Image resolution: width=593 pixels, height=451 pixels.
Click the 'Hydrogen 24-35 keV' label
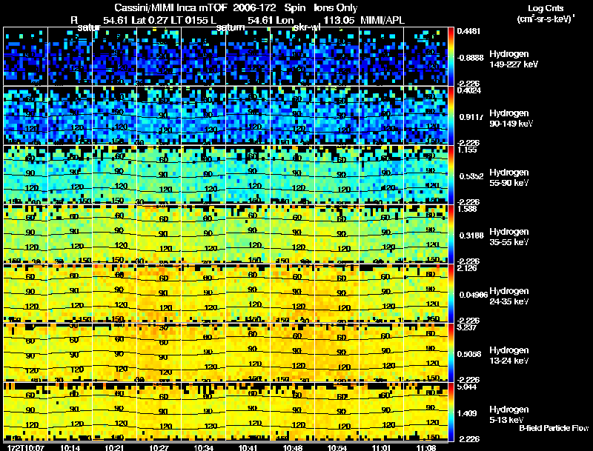(509, 296)
